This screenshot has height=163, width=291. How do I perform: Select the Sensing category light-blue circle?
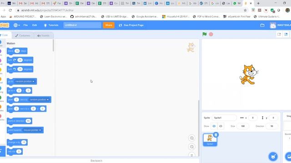[1, 88]
